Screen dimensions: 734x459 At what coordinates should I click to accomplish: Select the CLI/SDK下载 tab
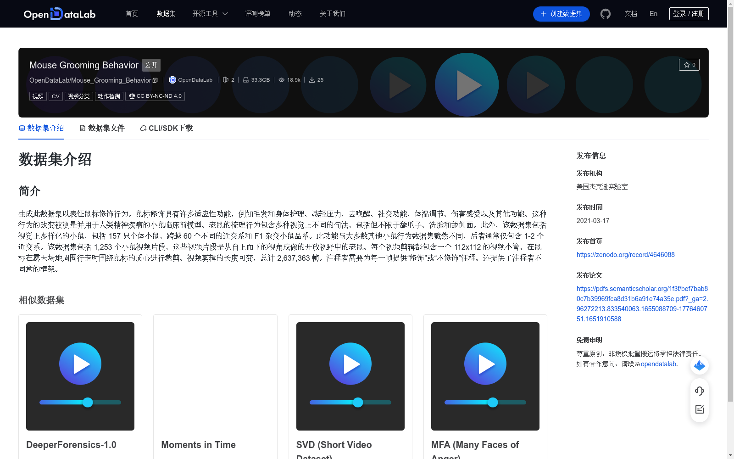tap(167, 128)
